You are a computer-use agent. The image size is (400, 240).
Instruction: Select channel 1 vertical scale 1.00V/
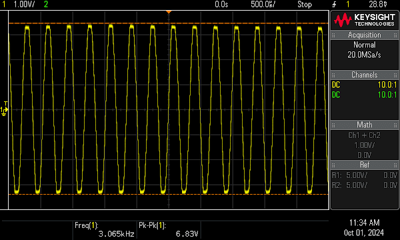click(x=24, y=4)
